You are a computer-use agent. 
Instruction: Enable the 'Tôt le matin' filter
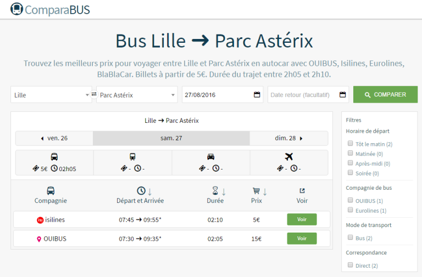tap(350, 144)
